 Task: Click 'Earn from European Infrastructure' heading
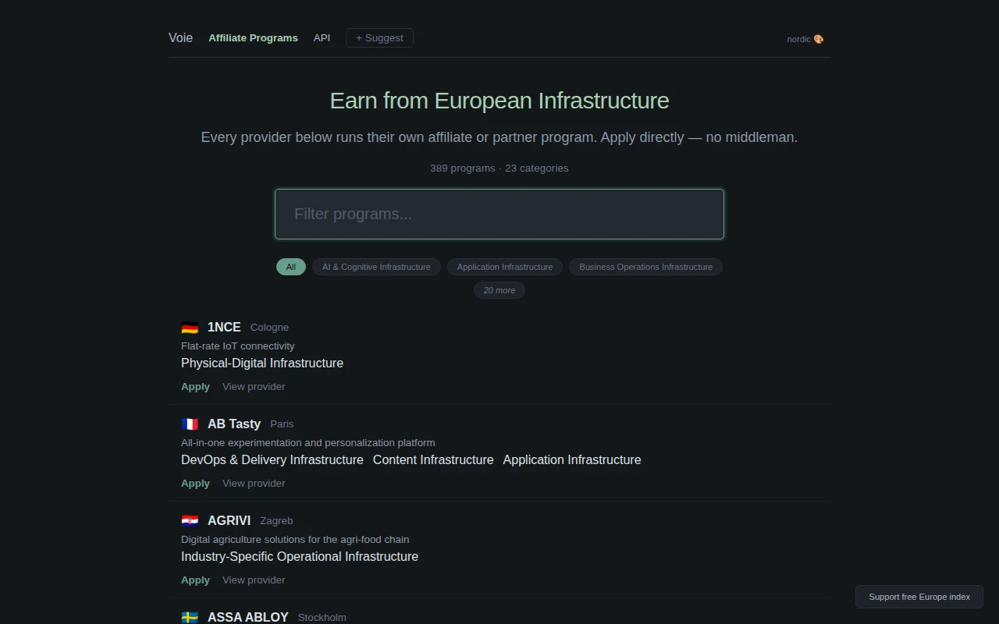pyautogui.click(x=499, y=101)
